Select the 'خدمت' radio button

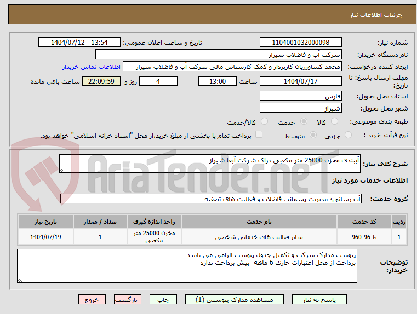coord(304,121)
